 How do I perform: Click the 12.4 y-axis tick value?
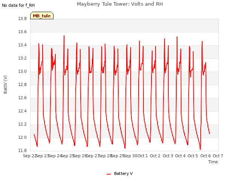23,111
